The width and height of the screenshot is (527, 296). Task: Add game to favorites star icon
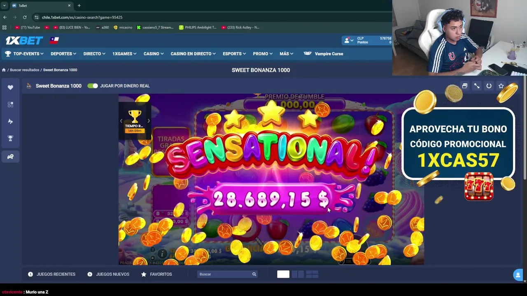pyautogui.click(x=501, y=86)
